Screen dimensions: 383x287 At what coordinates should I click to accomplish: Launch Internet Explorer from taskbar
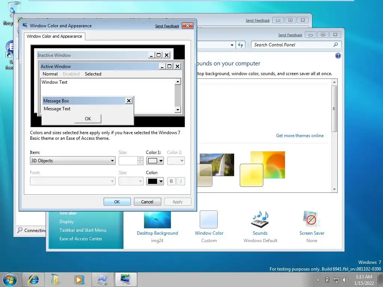(x=33, y=280)
